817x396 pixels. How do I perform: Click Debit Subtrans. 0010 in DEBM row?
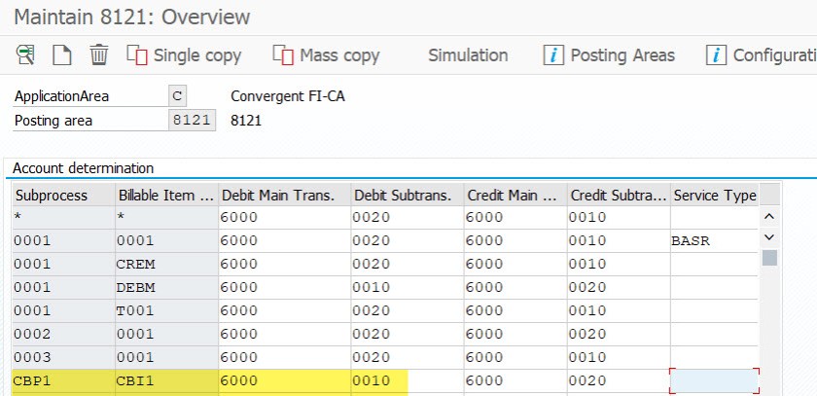point(408,288)
